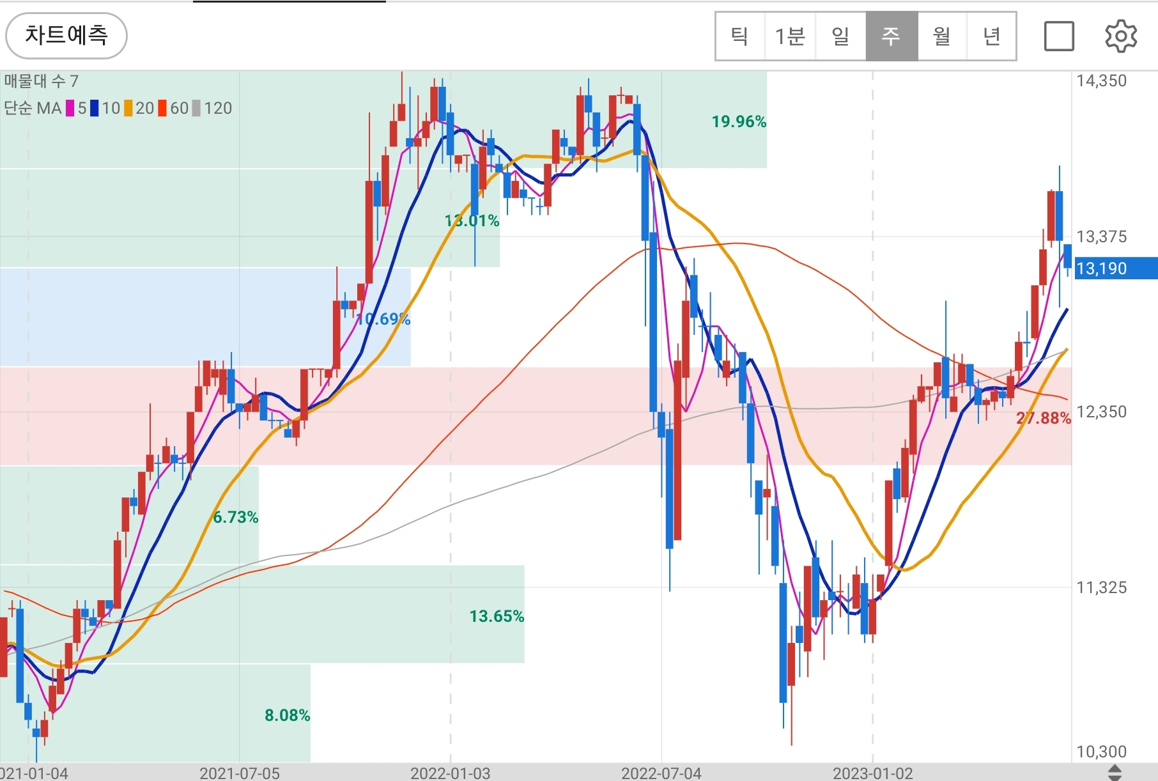Click the 2022-01-03 date axis label
Viewport: 1158px width, 781px height.
point(451,773)
